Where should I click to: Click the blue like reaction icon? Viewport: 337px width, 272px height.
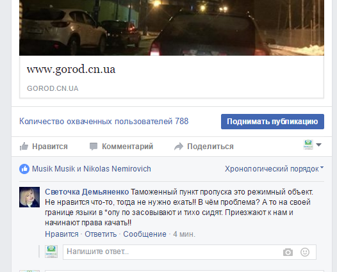coord(24,169)
